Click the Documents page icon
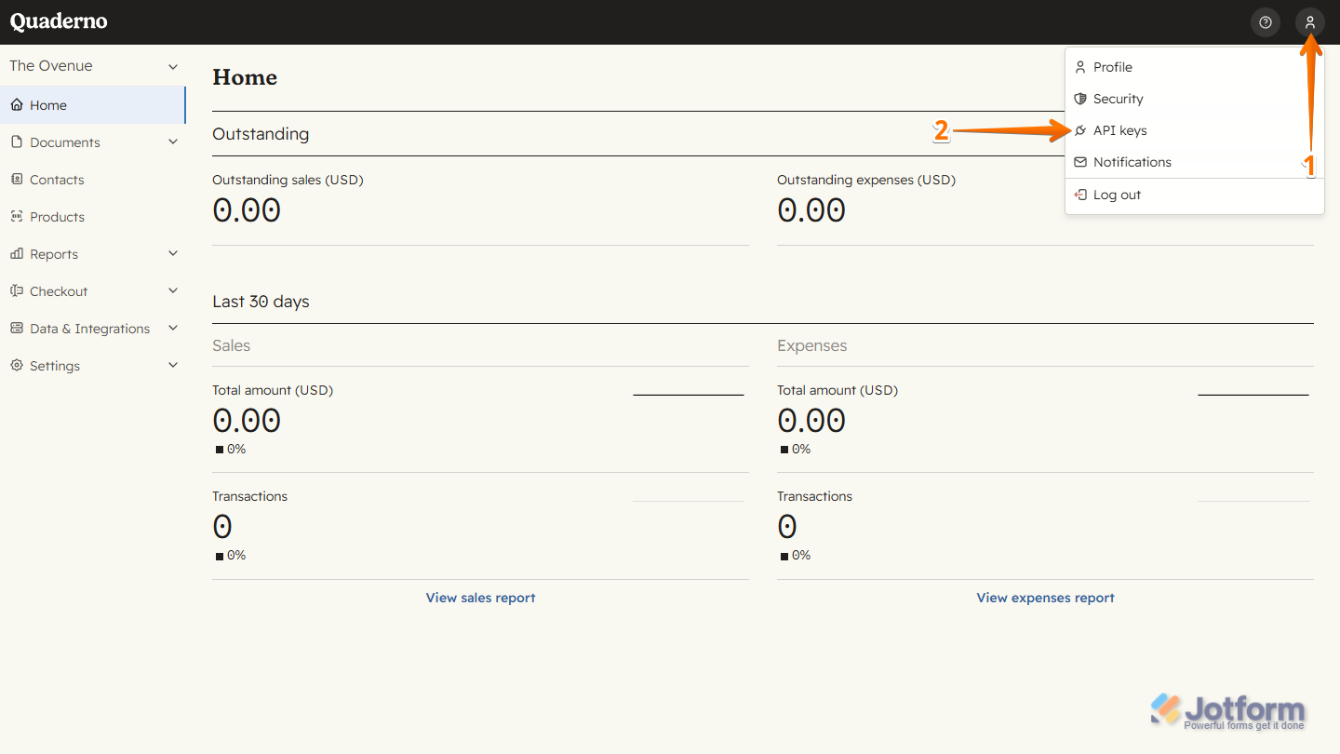 click(x=16, y=141)
